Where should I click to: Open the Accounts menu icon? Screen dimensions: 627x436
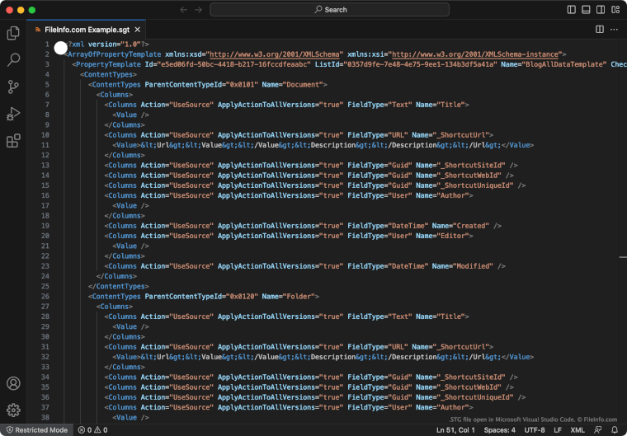coord(13,383)
